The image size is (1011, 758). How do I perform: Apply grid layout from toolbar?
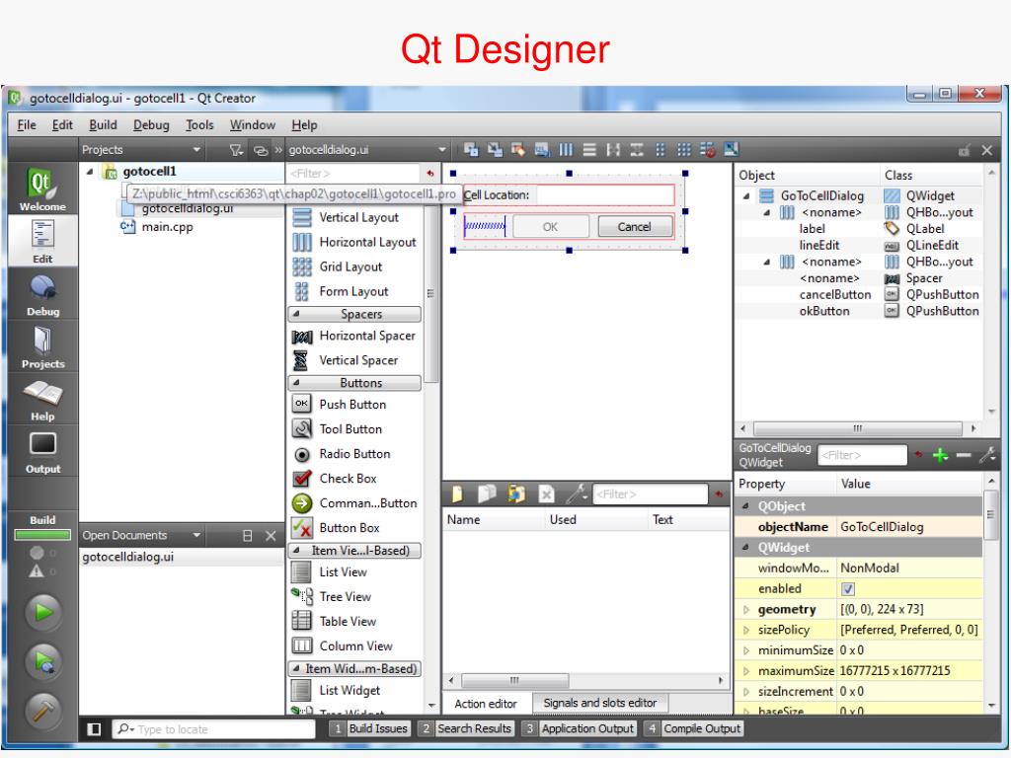(x=684, y=150)
